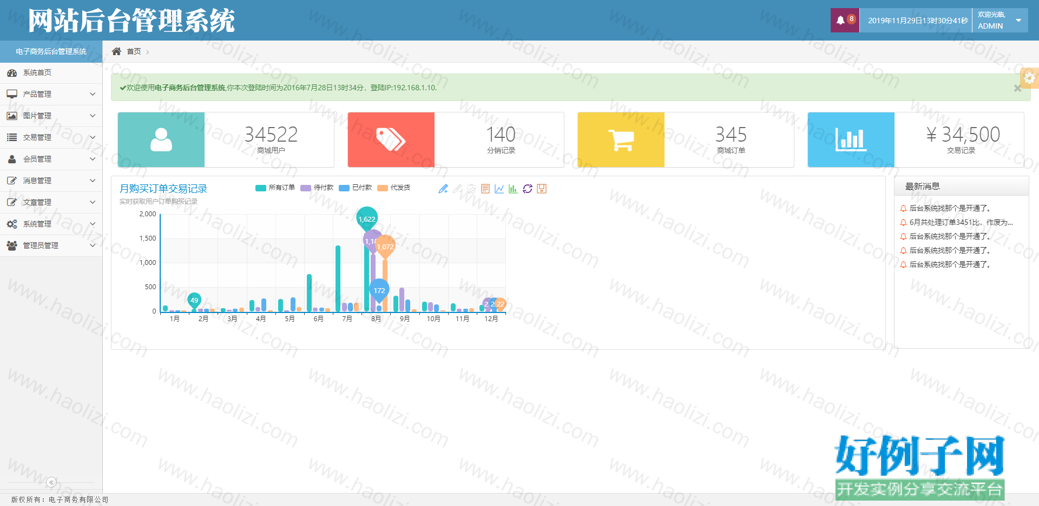This screenshot has width=1039, height=506.
Task: Expand the 图片管理 chevron
Action: pos(93,116)
